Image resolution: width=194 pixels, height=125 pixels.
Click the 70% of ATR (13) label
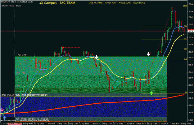[8, 6]
